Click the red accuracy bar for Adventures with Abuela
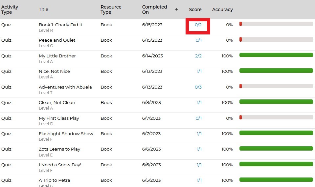 (x=276, y=86)
